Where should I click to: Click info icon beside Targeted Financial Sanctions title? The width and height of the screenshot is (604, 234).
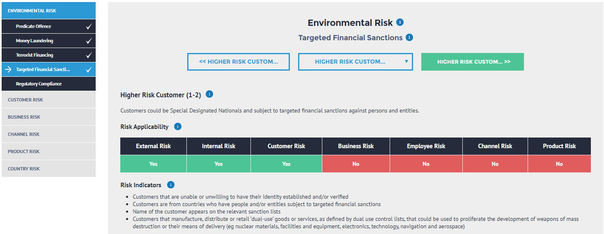pyautogui.click(x=409, y=37)
